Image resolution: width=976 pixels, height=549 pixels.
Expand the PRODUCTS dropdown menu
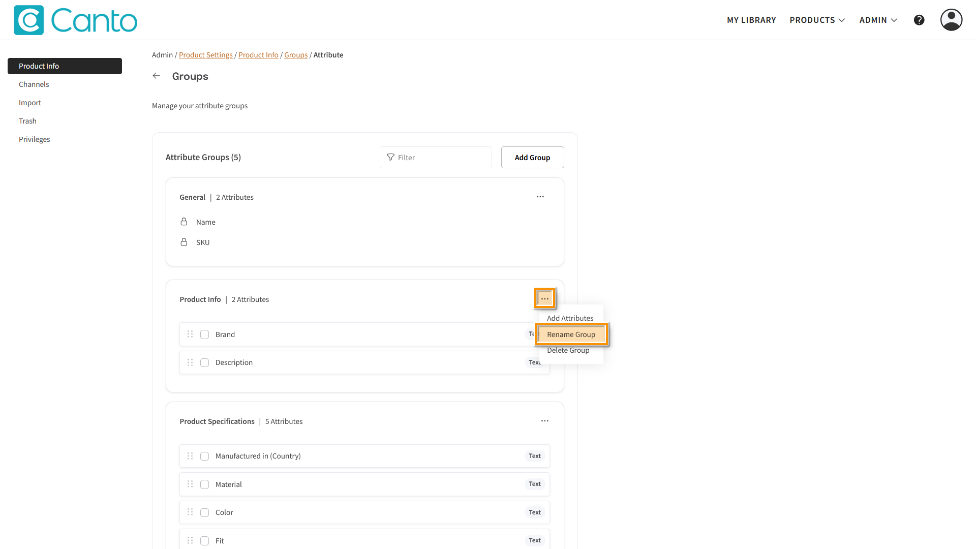click(817, 20)
